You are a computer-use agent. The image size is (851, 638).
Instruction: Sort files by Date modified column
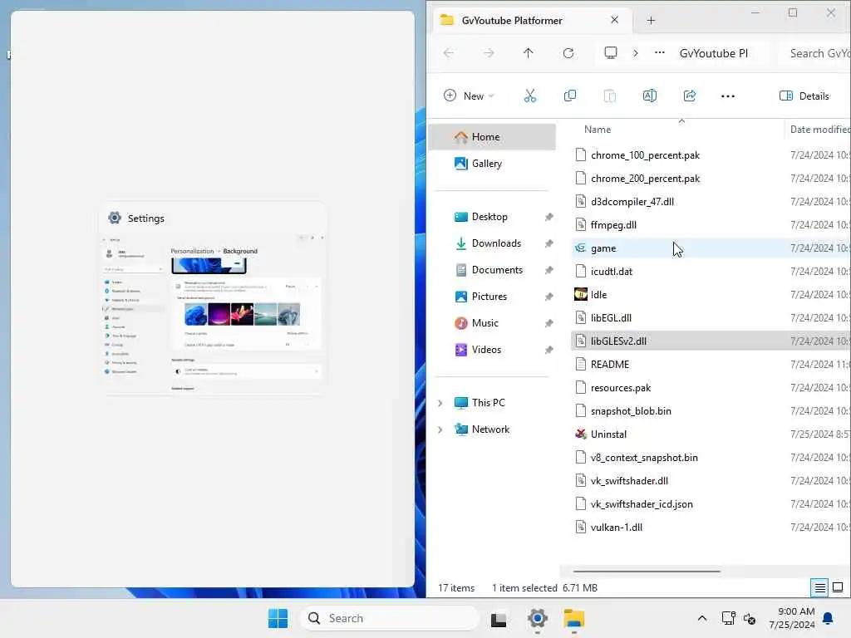[x=819, y=129]
